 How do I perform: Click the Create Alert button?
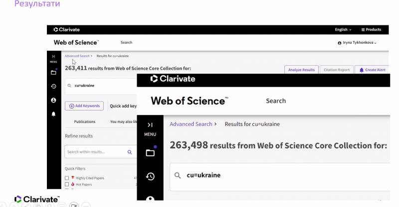(372, 70)
